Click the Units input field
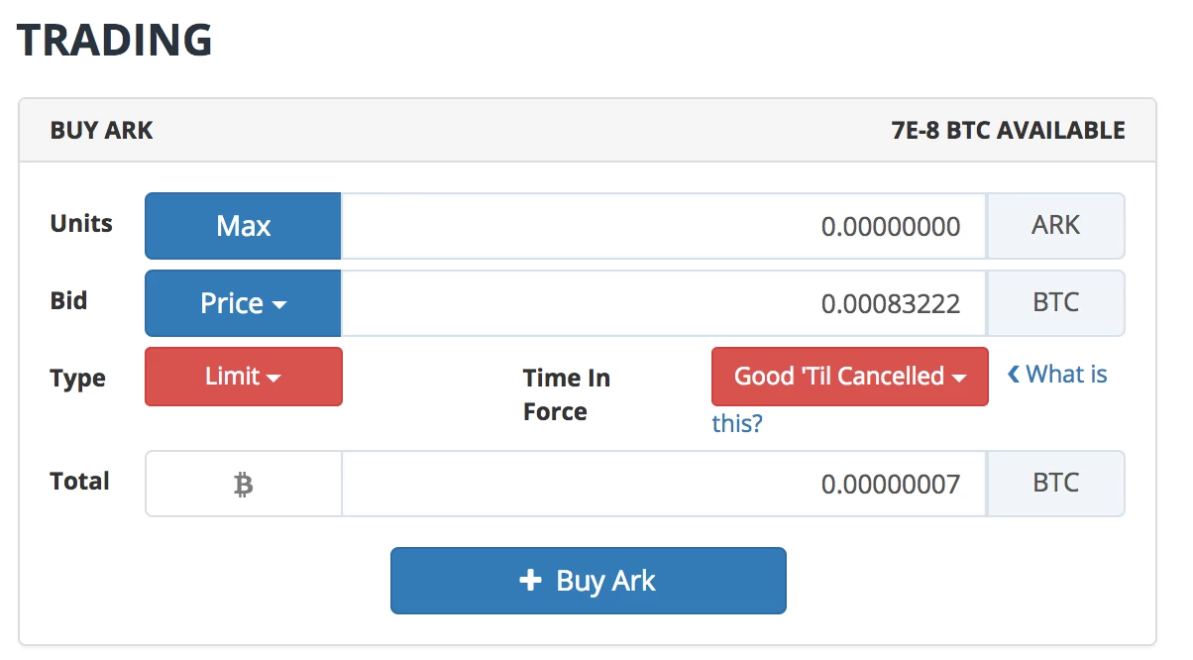 pos(664,226)
